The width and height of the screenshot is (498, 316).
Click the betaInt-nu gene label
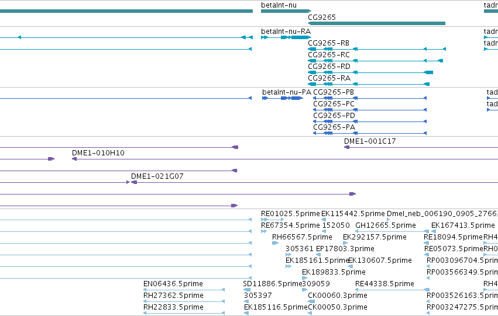(279, 5)
